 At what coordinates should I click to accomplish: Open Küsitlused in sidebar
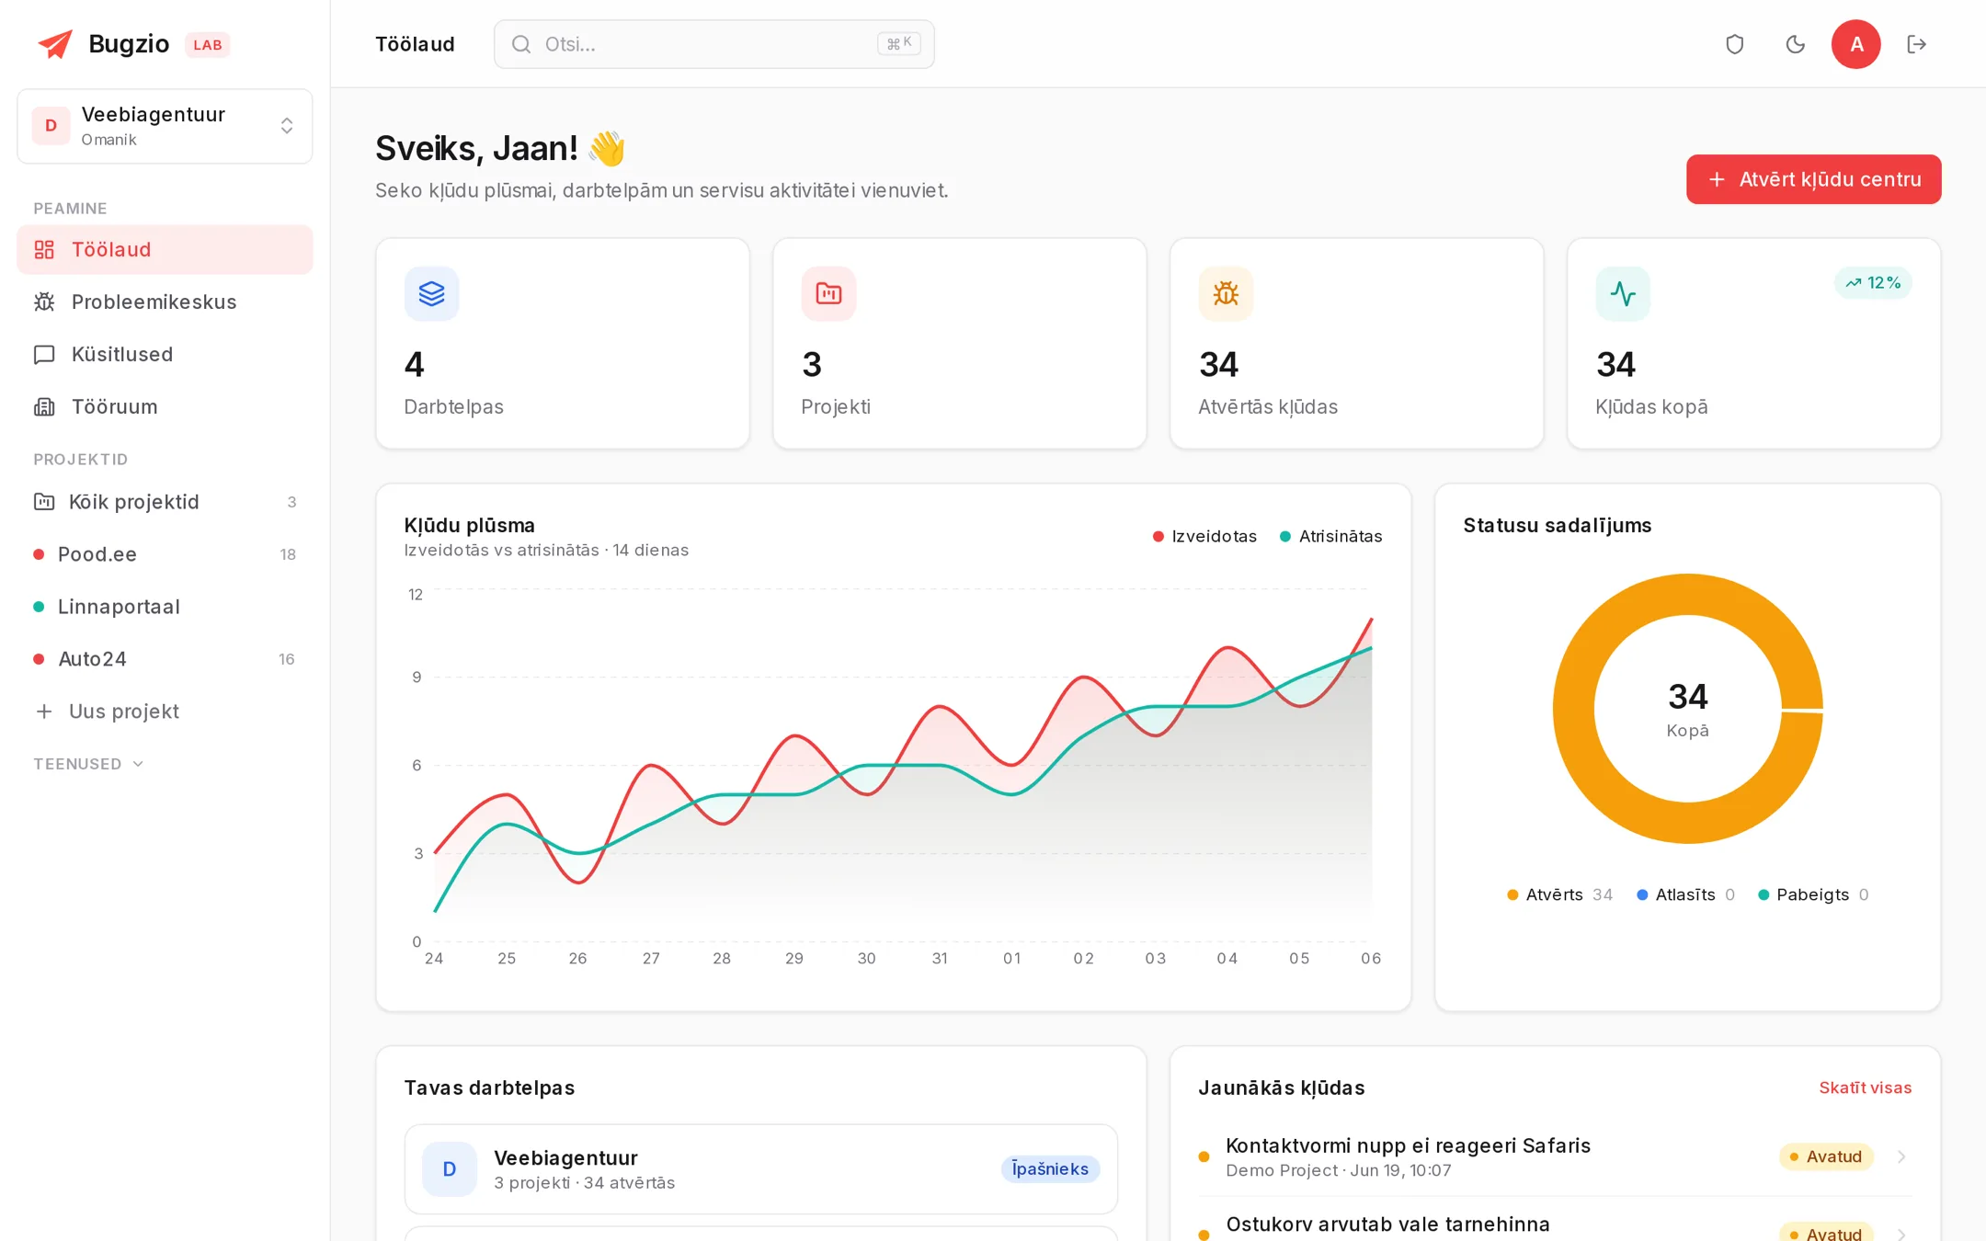(x=165, y=354)
